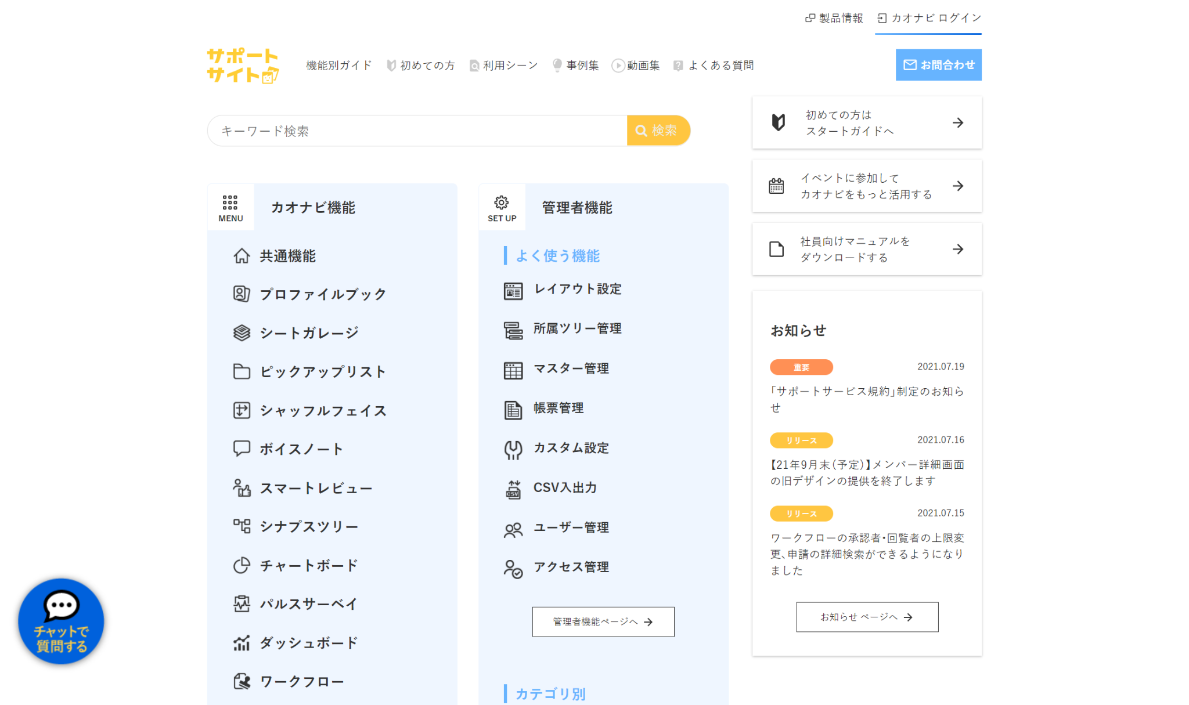
Task: Go to 利用シーン in the navigation
Action: [x=504, y=66]
